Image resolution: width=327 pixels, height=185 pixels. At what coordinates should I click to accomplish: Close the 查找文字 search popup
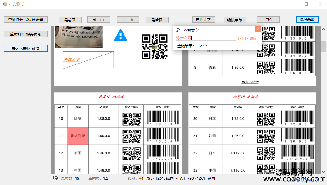pyautogui.click(x=258, y=29)
